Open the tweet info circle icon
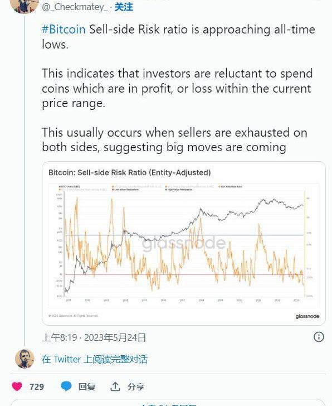 319,337
